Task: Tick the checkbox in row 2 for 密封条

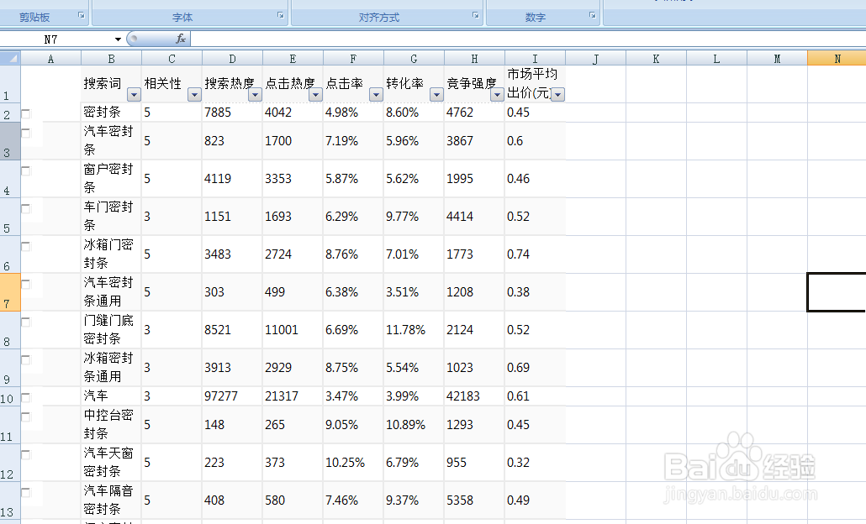Action: (26, 113)
